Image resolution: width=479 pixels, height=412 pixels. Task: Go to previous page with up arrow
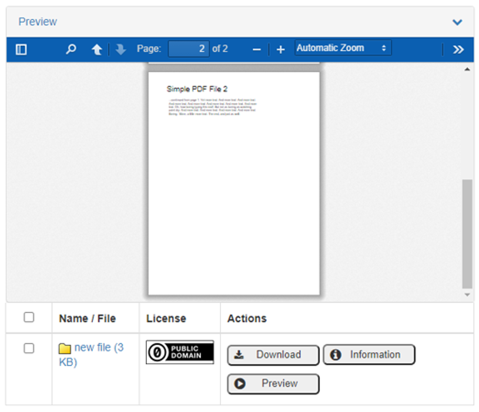[97, 49]
